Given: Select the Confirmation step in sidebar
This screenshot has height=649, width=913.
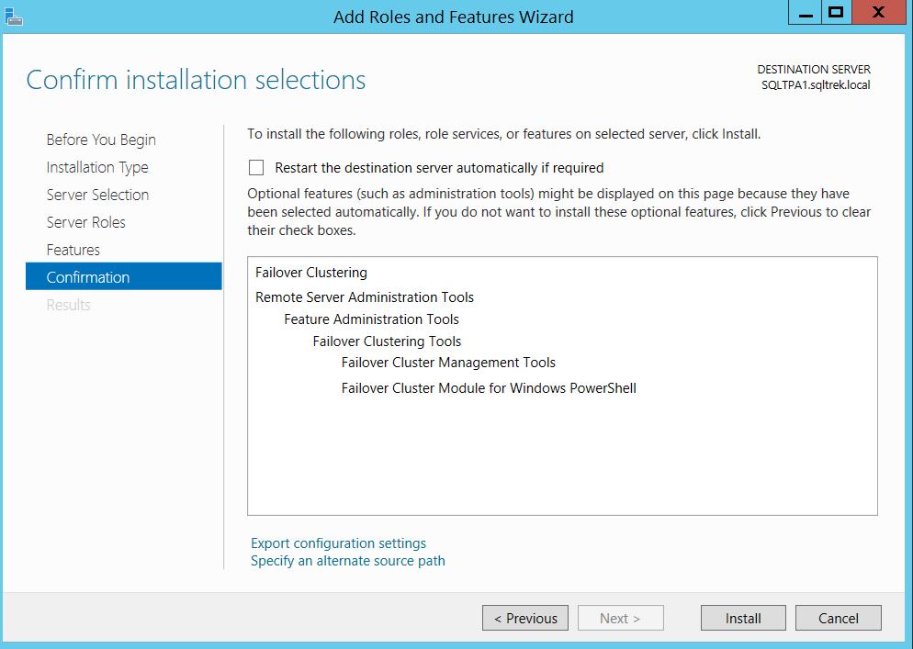Looking at the screenshot, I should (88, 277).
